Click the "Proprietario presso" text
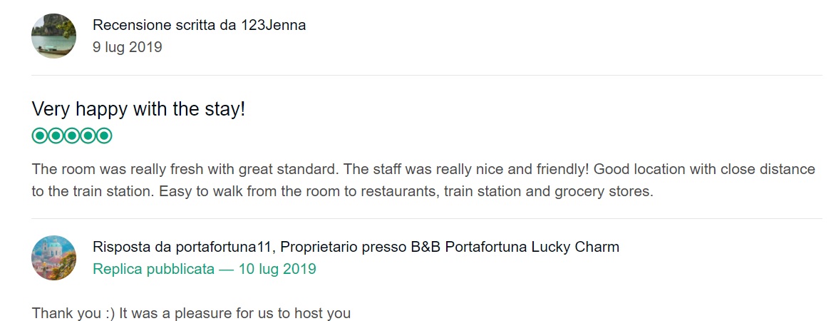The image size is (831, 321). pyautogui.click(x=344, y=247)
